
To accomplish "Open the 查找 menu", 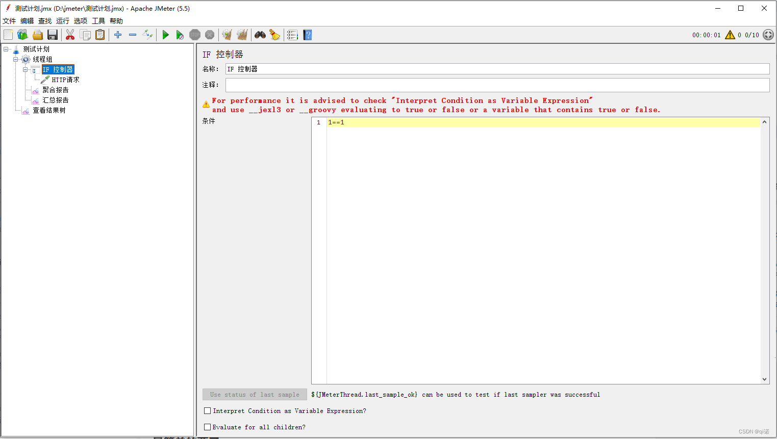I will [45, 21].
